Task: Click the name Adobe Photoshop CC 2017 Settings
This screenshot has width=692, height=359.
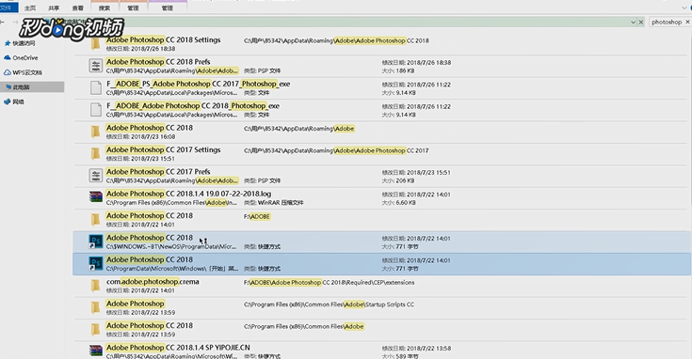Action: (163, 149)
